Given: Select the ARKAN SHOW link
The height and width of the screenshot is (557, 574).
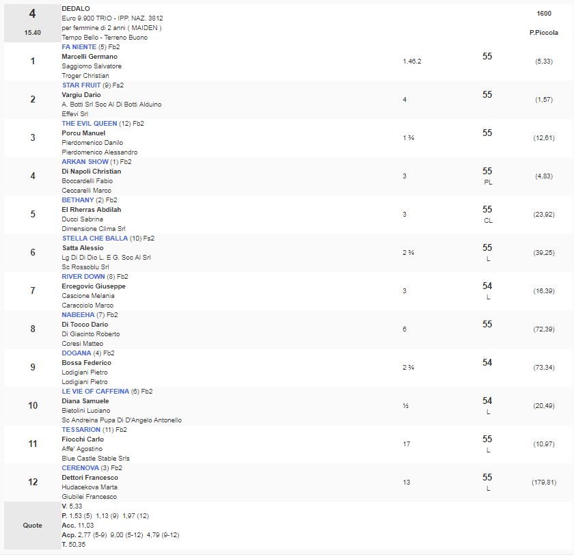Looking at the screenshot, I should click(85, 162).
